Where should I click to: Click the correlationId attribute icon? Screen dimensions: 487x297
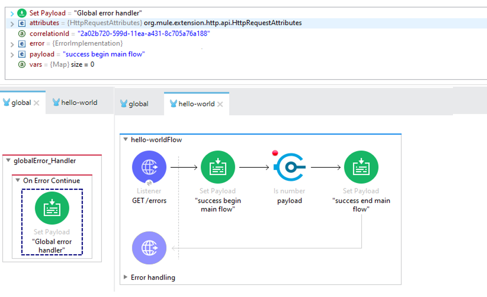(22, 33)
